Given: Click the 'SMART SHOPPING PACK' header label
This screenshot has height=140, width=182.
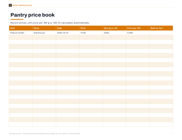Looking at the screenshot, I should coord(22,5).
